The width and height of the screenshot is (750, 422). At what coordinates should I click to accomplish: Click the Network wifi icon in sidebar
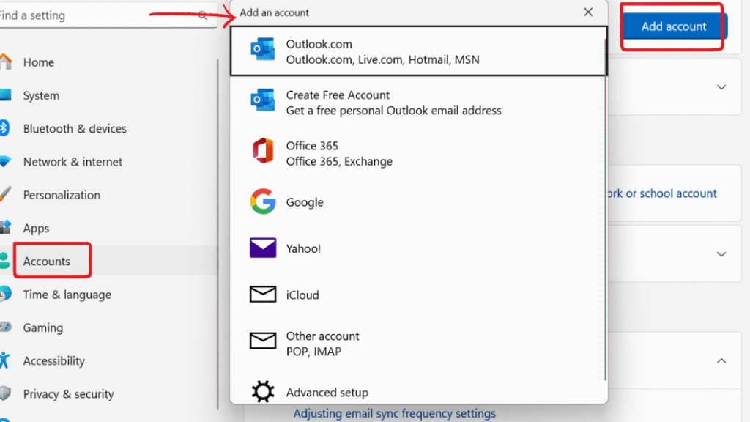(5, 161)
